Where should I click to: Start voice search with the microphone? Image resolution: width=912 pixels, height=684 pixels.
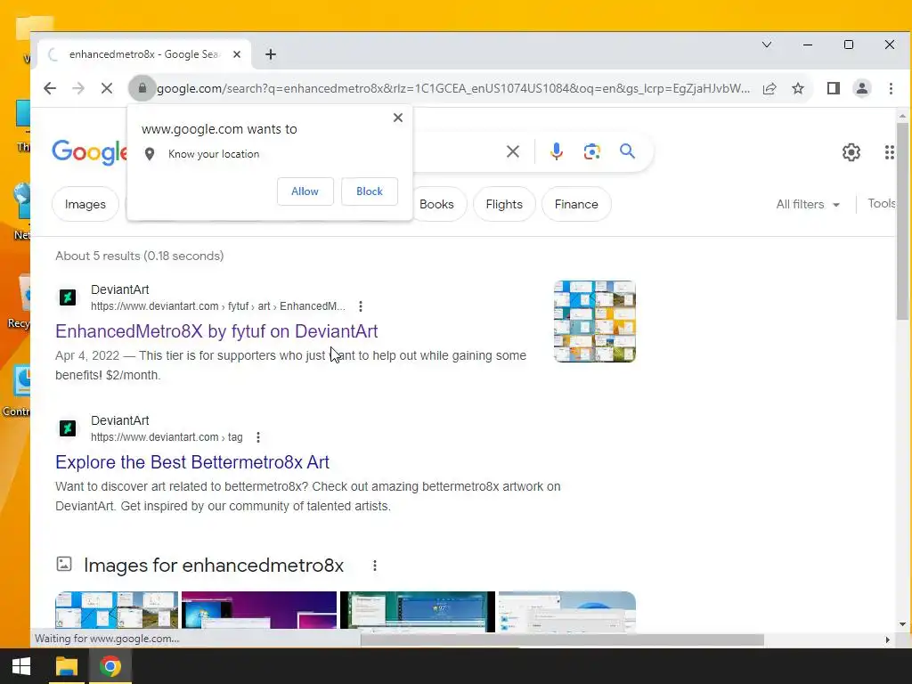tap(556, 151)
